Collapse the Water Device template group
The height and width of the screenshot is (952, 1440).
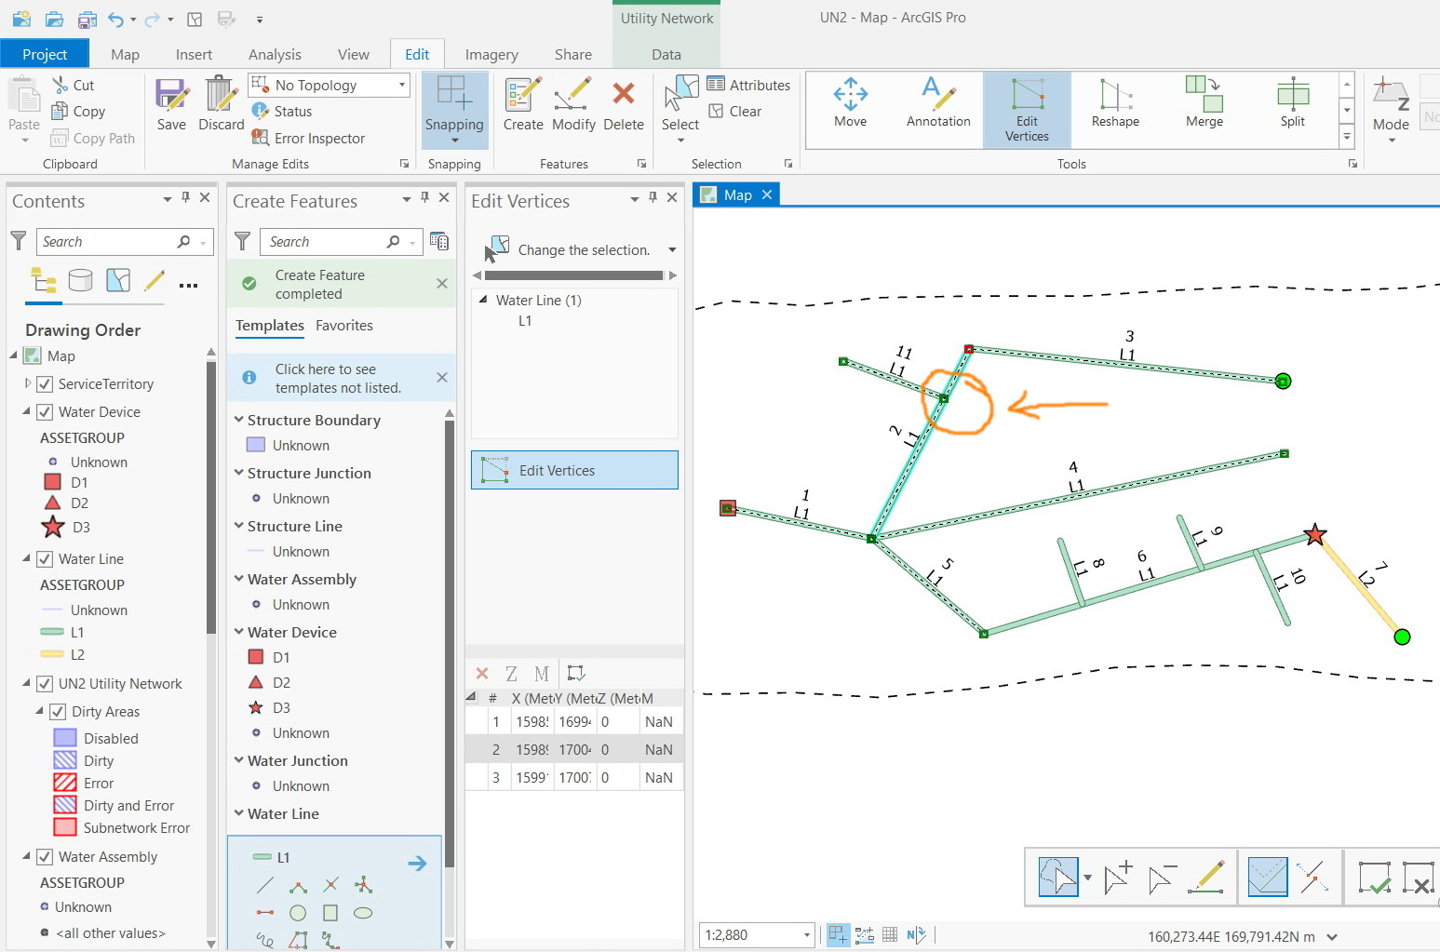tap(239, 632)
